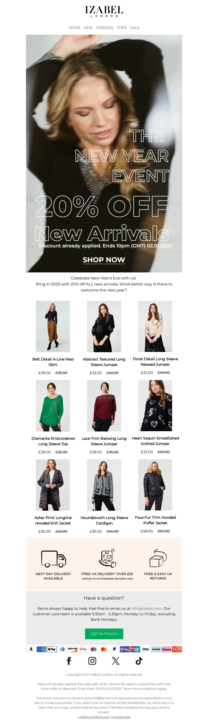Click the GET IN TOUCH button
The width and height of the screenshot is (208, 725).
pos(104,634)
